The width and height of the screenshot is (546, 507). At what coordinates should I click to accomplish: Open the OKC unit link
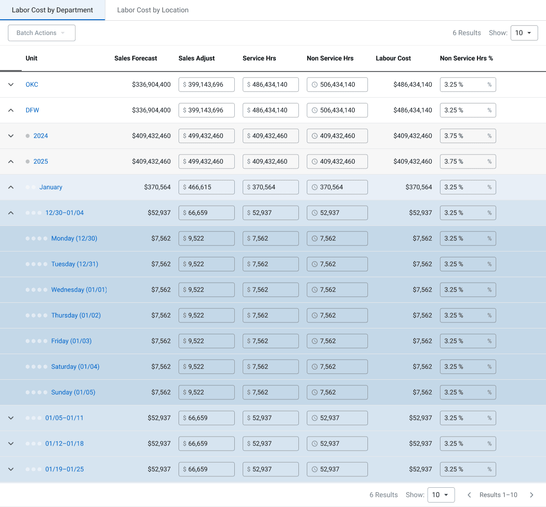tap(32, 85)
